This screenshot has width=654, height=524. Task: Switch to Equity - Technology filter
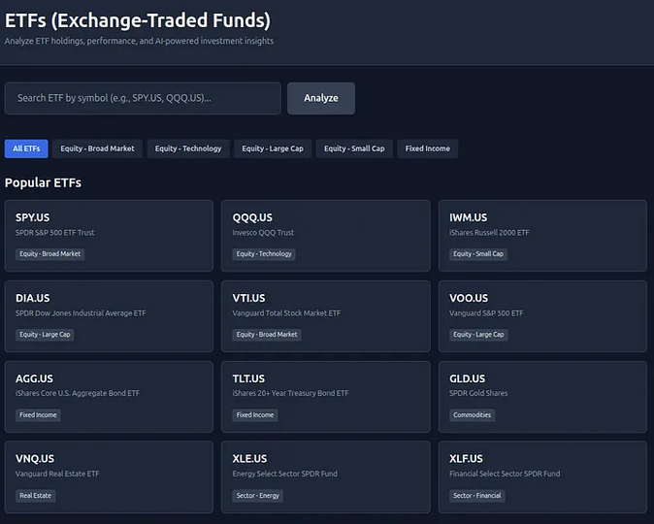pos(188,148)
